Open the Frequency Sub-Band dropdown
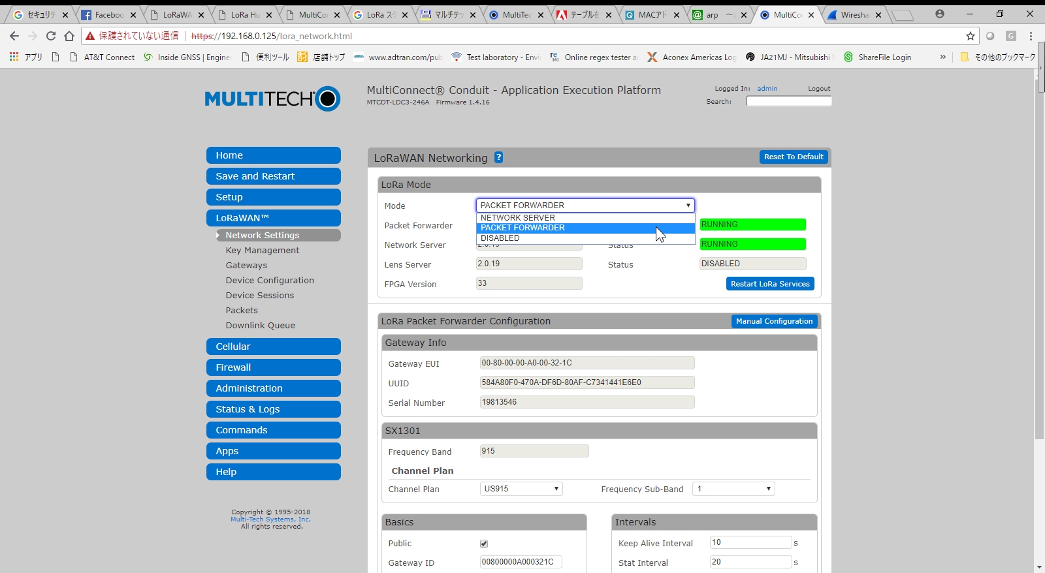The width and height of the screenshot is (1045, 573). pos(733,489)
